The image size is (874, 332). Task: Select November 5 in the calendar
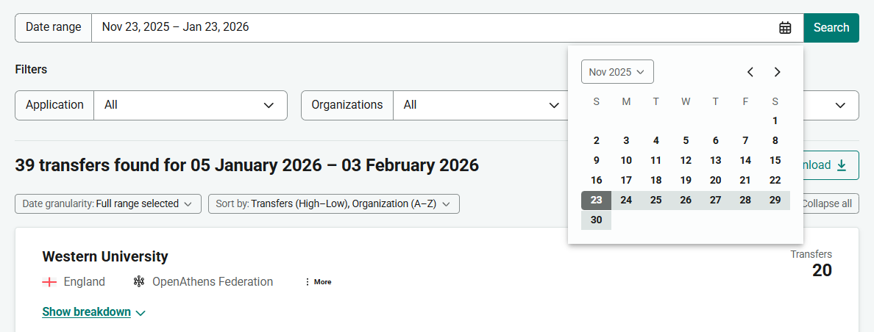click(x=686, y=141)
